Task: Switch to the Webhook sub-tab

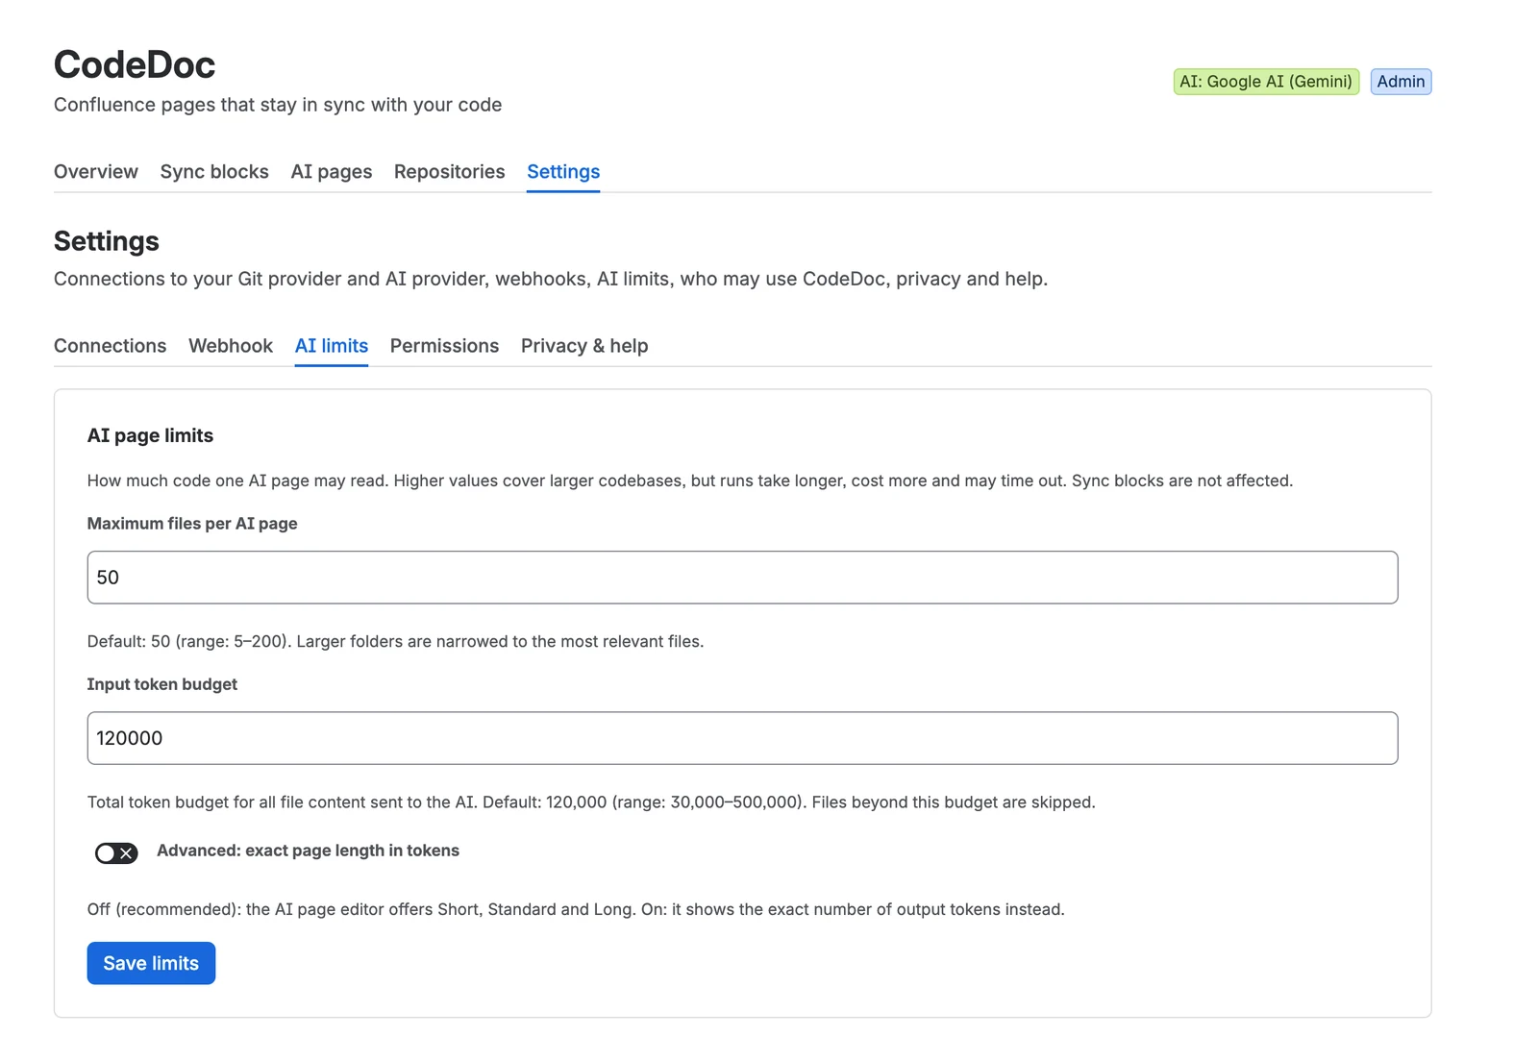Action: [x=231, y=346]
